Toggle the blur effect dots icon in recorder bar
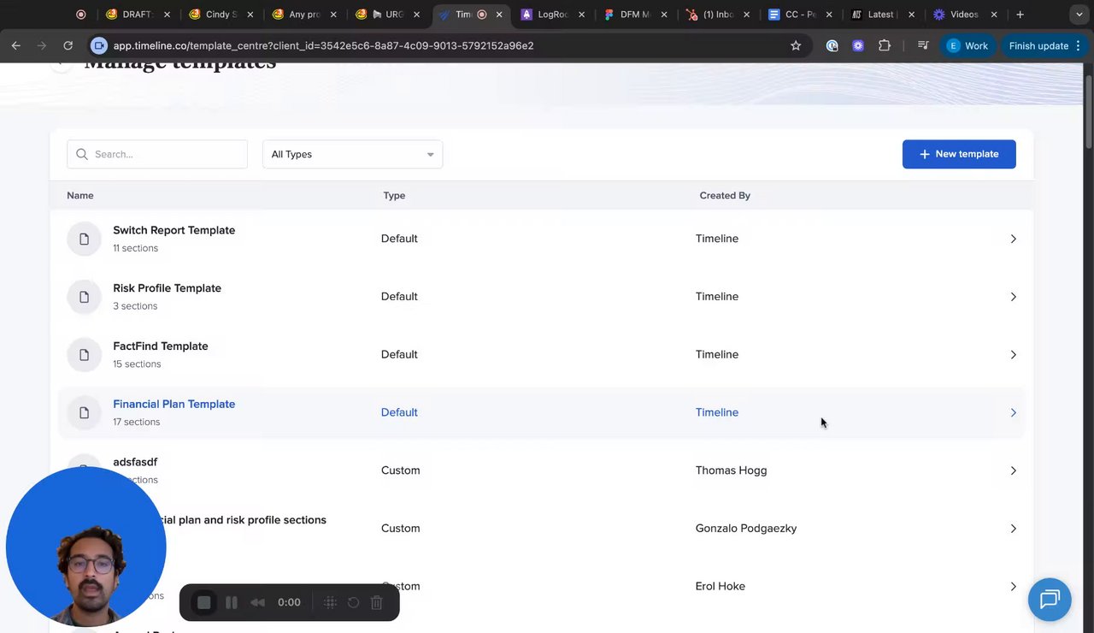Image resolution: width=1094 pixels, height=633 pixels. click(330, 602)
